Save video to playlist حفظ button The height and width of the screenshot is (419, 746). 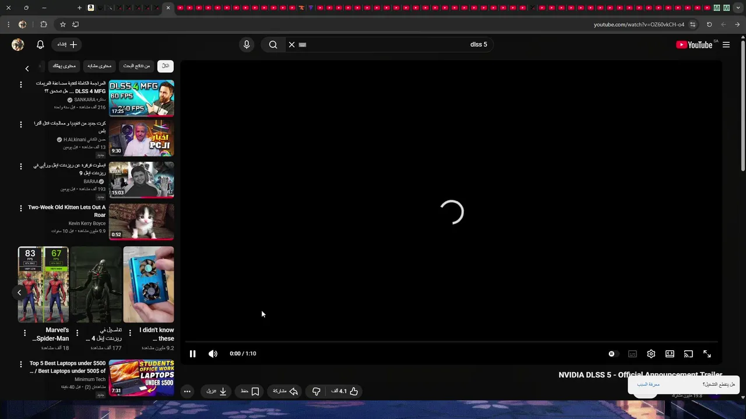[x=250, y=391]
